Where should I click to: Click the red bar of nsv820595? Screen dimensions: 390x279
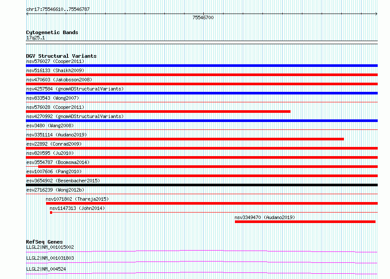pyautogui.click(x=202, y=157)
